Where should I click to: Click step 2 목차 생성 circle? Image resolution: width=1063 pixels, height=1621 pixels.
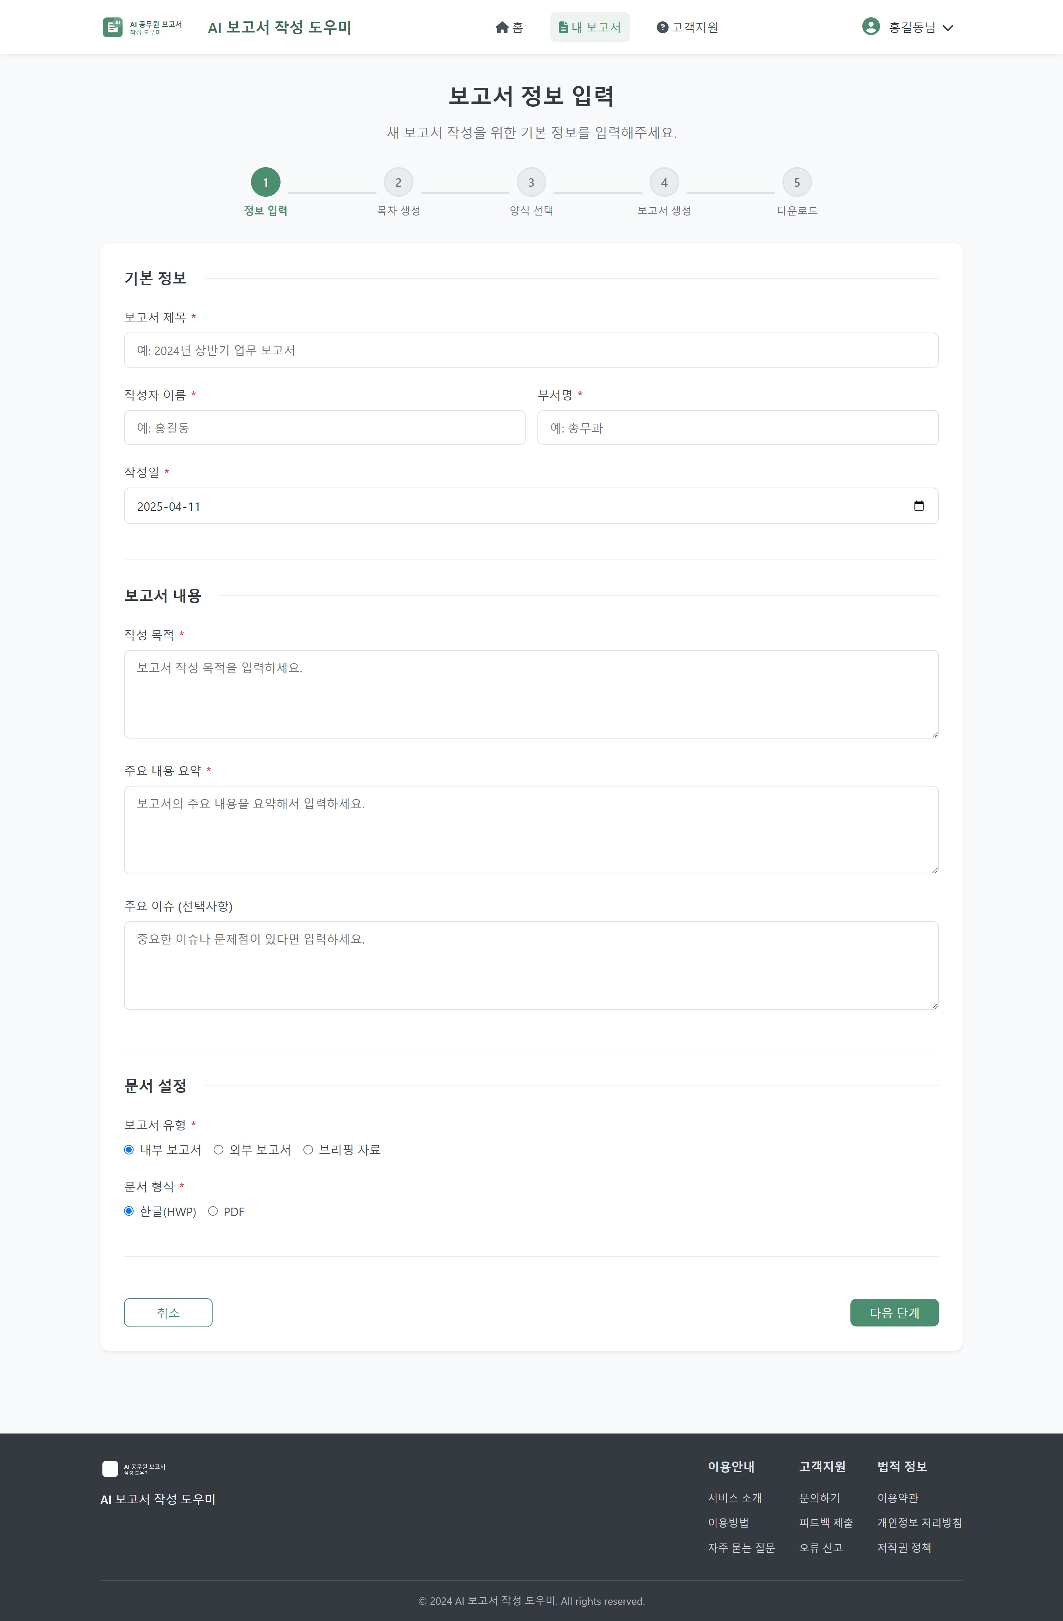point(398,183)
